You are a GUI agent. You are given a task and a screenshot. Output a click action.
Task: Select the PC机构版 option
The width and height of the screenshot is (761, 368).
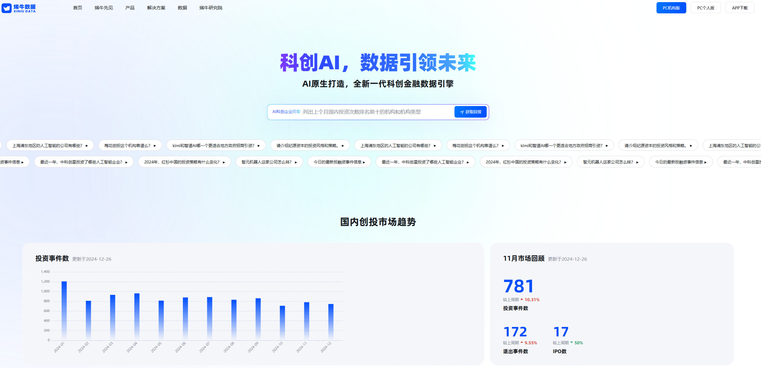671,7
